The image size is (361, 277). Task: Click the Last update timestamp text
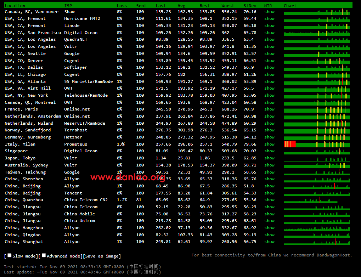[x=83, y=272]
